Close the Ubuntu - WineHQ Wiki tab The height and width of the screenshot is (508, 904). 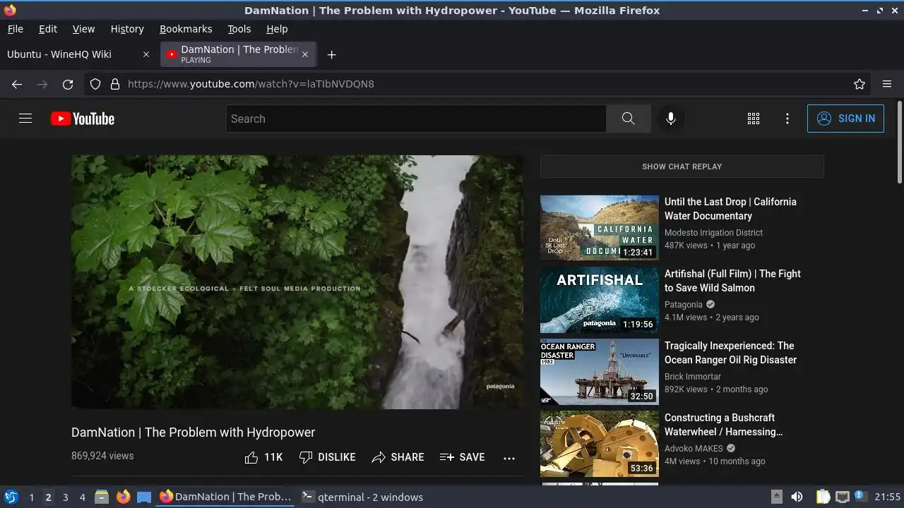tap(146, 54)
